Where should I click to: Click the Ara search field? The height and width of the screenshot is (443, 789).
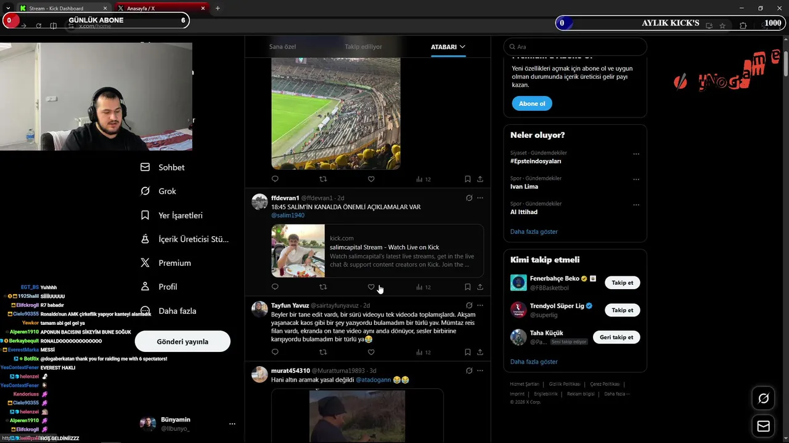click(x=575, y=47)
